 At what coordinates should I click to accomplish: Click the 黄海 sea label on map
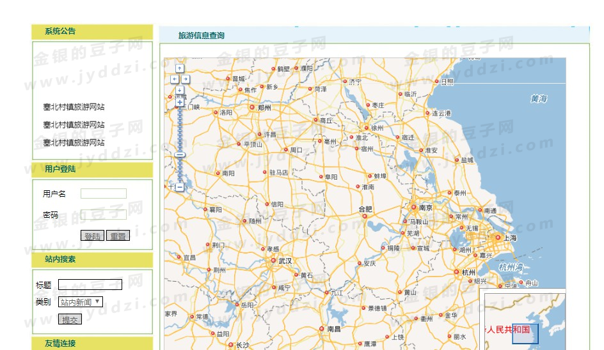point(539,99)
